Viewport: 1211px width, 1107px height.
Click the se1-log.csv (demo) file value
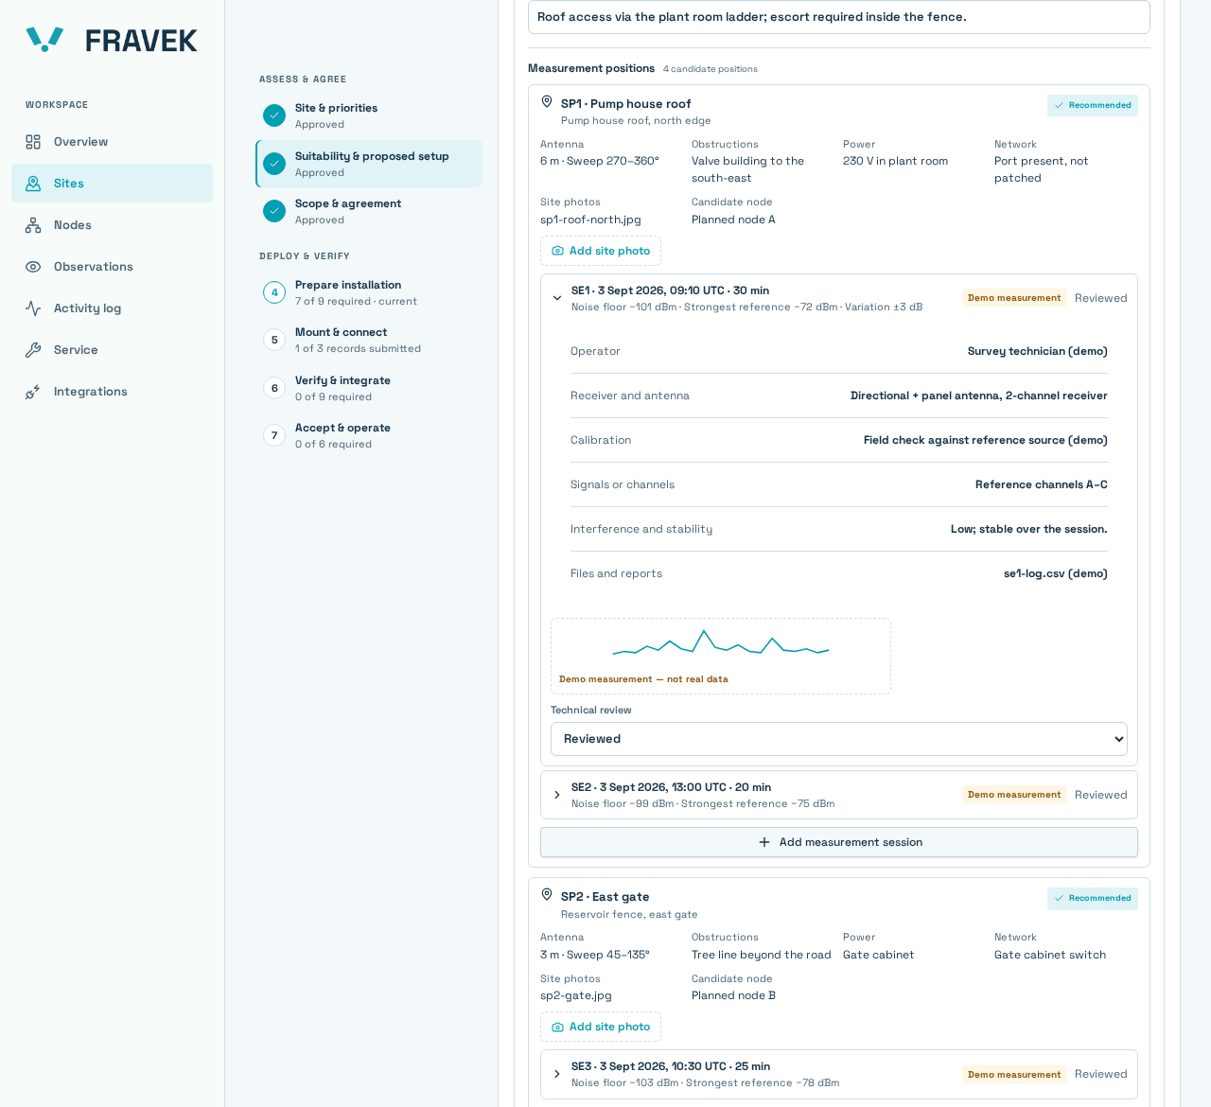(x=1056, y=573)
